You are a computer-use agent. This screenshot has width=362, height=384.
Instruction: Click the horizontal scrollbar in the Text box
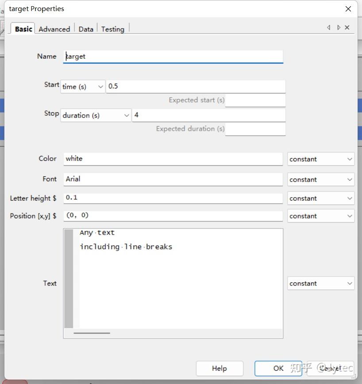(92, 333)
